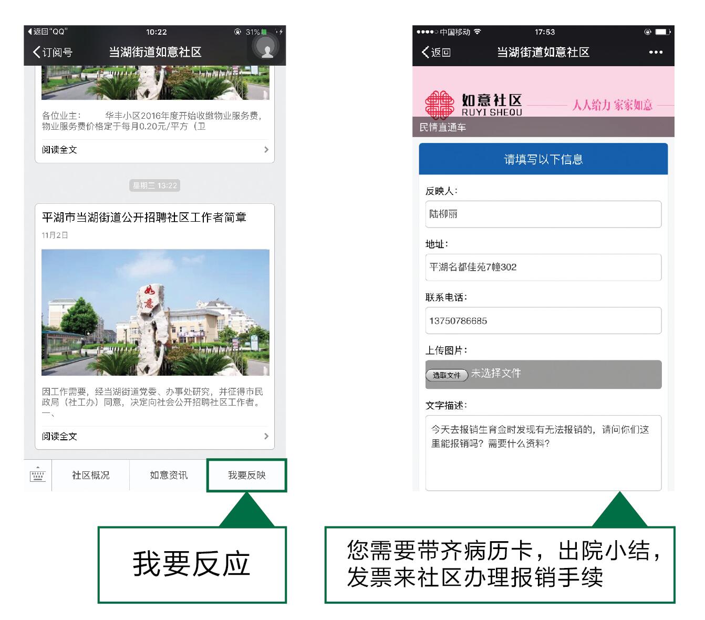Screen dimensions: 705x620
Task: Open the first 阅读全文 link
Action: (59, 150)
